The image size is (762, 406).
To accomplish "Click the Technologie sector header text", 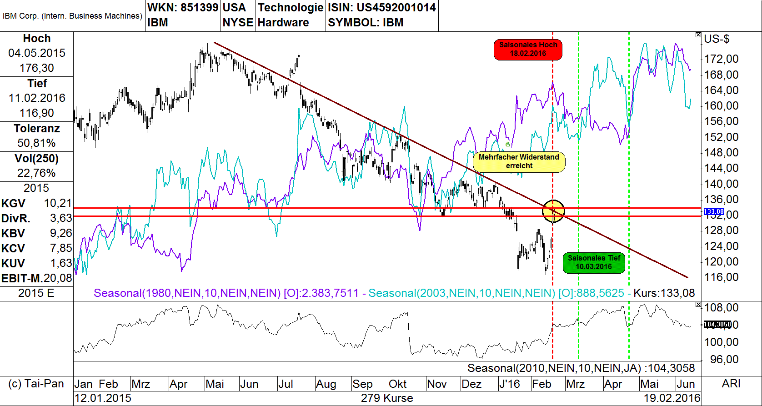I will (x=291, y=8).
